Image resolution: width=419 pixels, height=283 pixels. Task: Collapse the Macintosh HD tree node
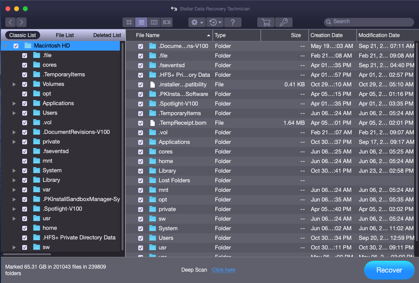6,46
